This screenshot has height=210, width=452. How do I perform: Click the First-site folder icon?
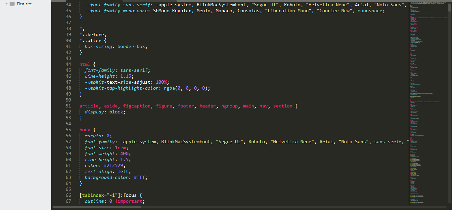(12, 4)
